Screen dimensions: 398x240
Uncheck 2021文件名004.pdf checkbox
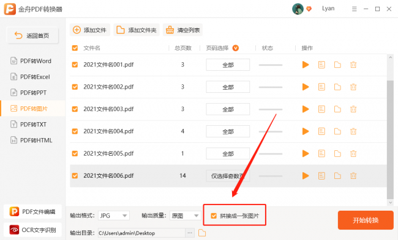(x=75, y=131)
